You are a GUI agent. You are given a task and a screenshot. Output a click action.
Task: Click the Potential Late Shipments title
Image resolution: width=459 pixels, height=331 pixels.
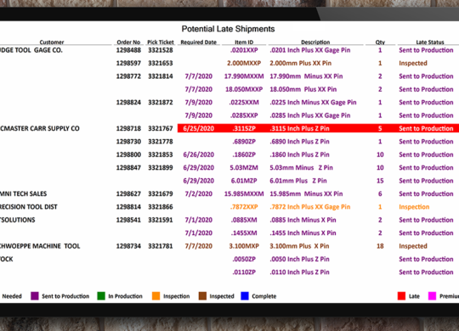click(228, 29)
